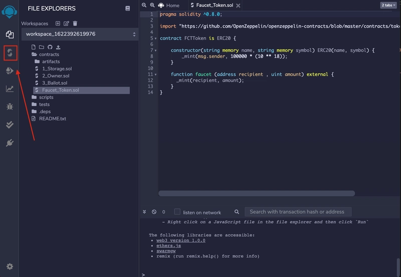Open the 2 tabs dropdown

point(388,5)
